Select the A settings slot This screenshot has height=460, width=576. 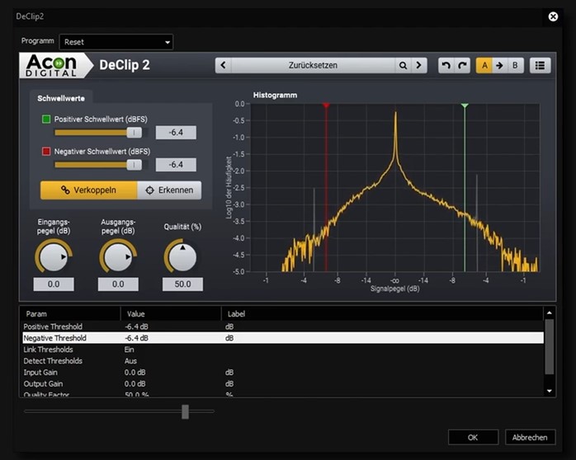coord(484,65)
